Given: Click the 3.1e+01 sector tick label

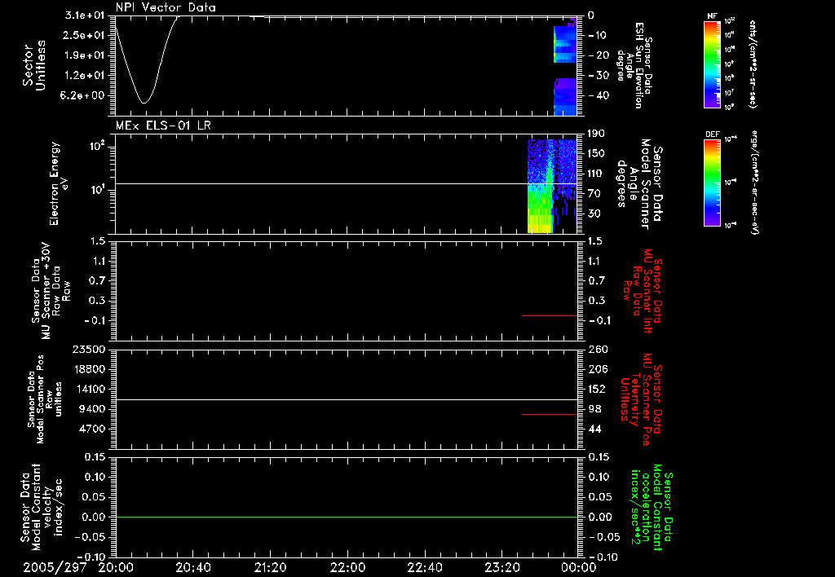Looking at the screenshot, I should [84, 15].
